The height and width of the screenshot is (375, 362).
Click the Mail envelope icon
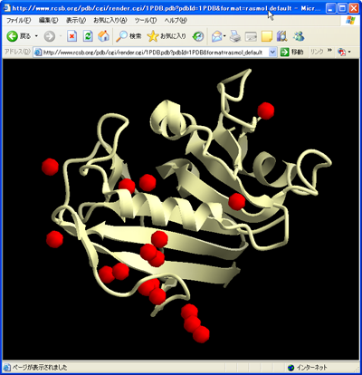(216, 36)
